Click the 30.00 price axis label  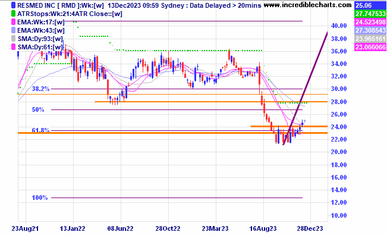pyautogui.click(x=339, y=89)
